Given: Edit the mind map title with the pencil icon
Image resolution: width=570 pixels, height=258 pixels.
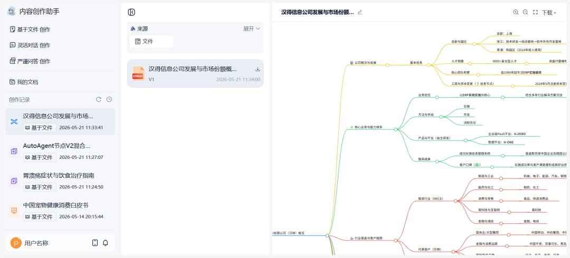Looking at the screenshot, I should (x=360, y=12).
